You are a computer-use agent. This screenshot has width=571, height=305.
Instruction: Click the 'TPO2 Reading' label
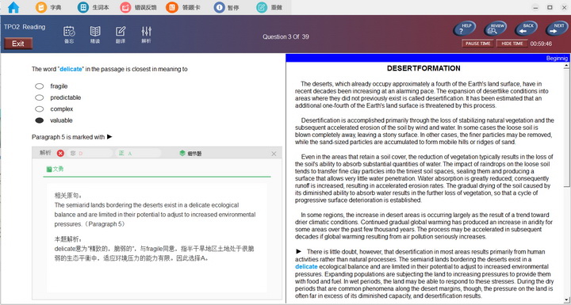[25, 27]
